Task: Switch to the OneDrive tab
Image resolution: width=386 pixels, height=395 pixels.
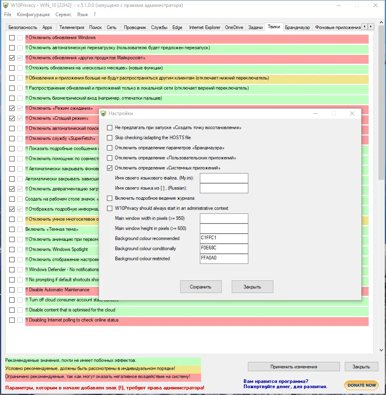Action: pyautogui.click(x=234, y=27)
